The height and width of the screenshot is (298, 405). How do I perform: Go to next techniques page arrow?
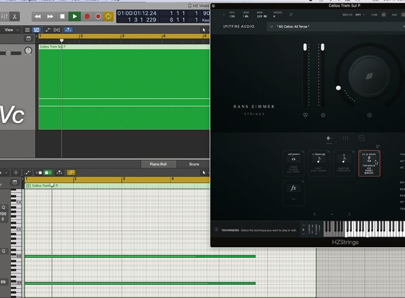(349, 214)
